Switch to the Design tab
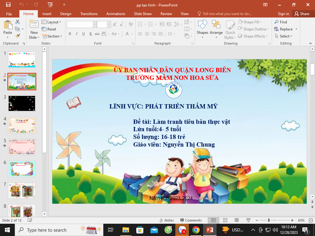Viewport: 315px width, 236px height. (x=66, y=14)
